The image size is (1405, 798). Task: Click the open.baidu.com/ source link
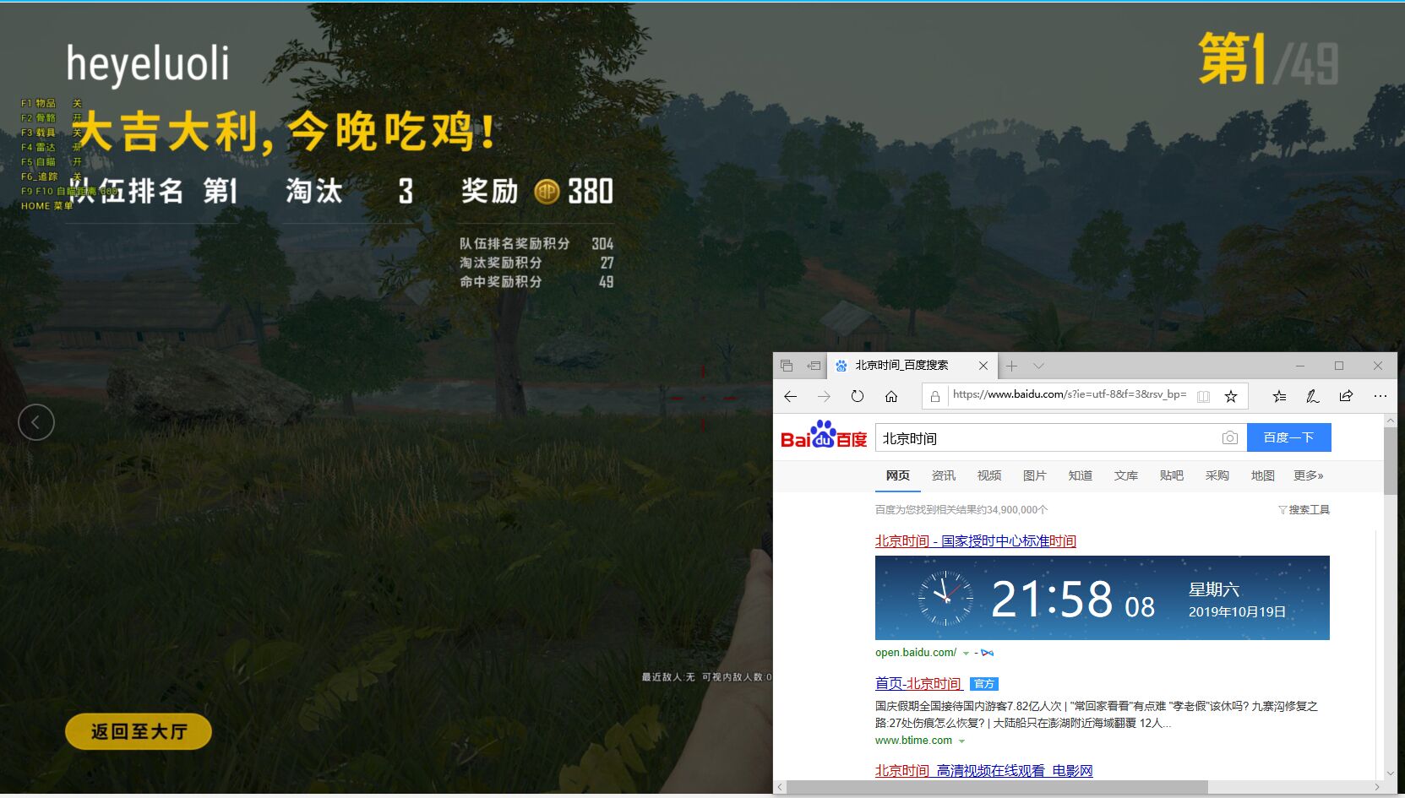point(916,653)
